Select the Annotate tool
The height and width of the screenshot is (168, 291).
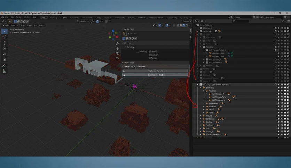pos(5,66)
